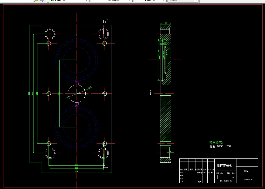Select the 调质HB230--270 note text
265x189 pixels.
220,147
